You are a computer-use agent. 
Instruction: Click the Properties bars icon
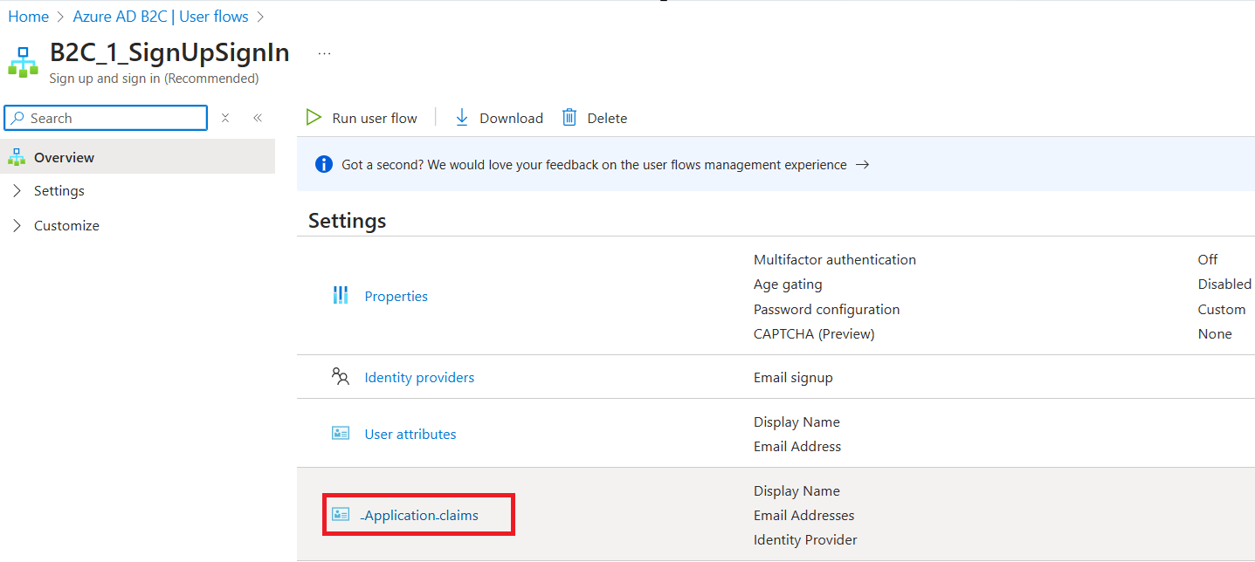pos(341,296)
